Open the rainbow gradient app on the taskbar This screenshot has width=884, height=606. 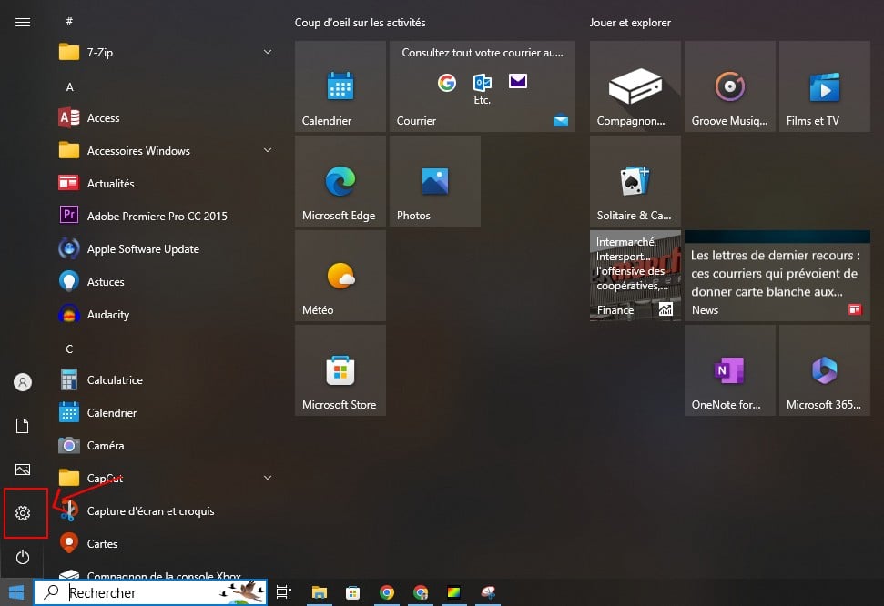pos(454,592)
